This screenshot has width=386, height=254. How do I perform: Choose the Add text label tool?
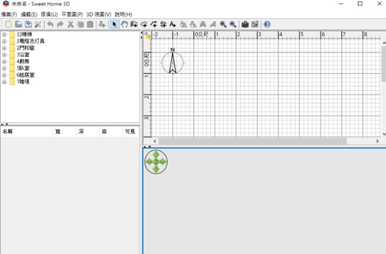click(x=173, y=24)
